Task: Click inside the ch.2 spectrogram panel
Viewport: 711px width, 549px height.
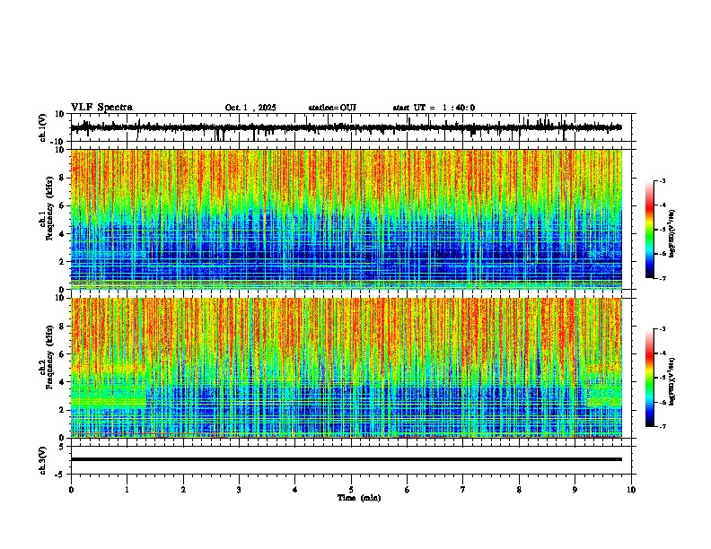Action: click(346, 368)
